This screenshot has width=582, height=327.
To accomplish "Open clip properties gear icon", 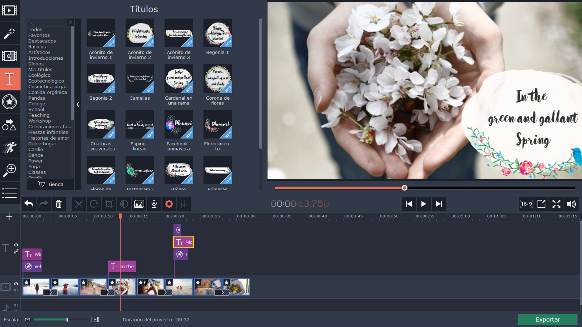I will (169, 204).
